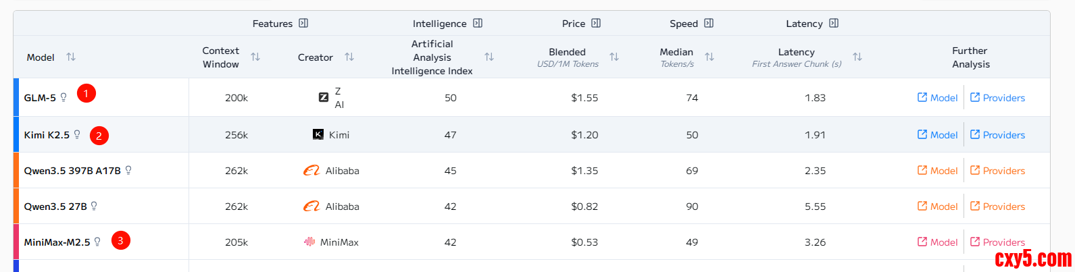Image resolution: width=1075 pixels, height=272 pixels.
Task: Collapse the Intelligence column group
Action: click(478, 23)
